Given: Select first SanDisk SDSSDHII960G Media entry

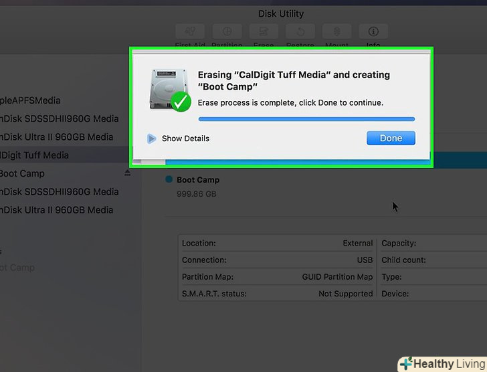Looking at the screenshot, I should (60, 118).
